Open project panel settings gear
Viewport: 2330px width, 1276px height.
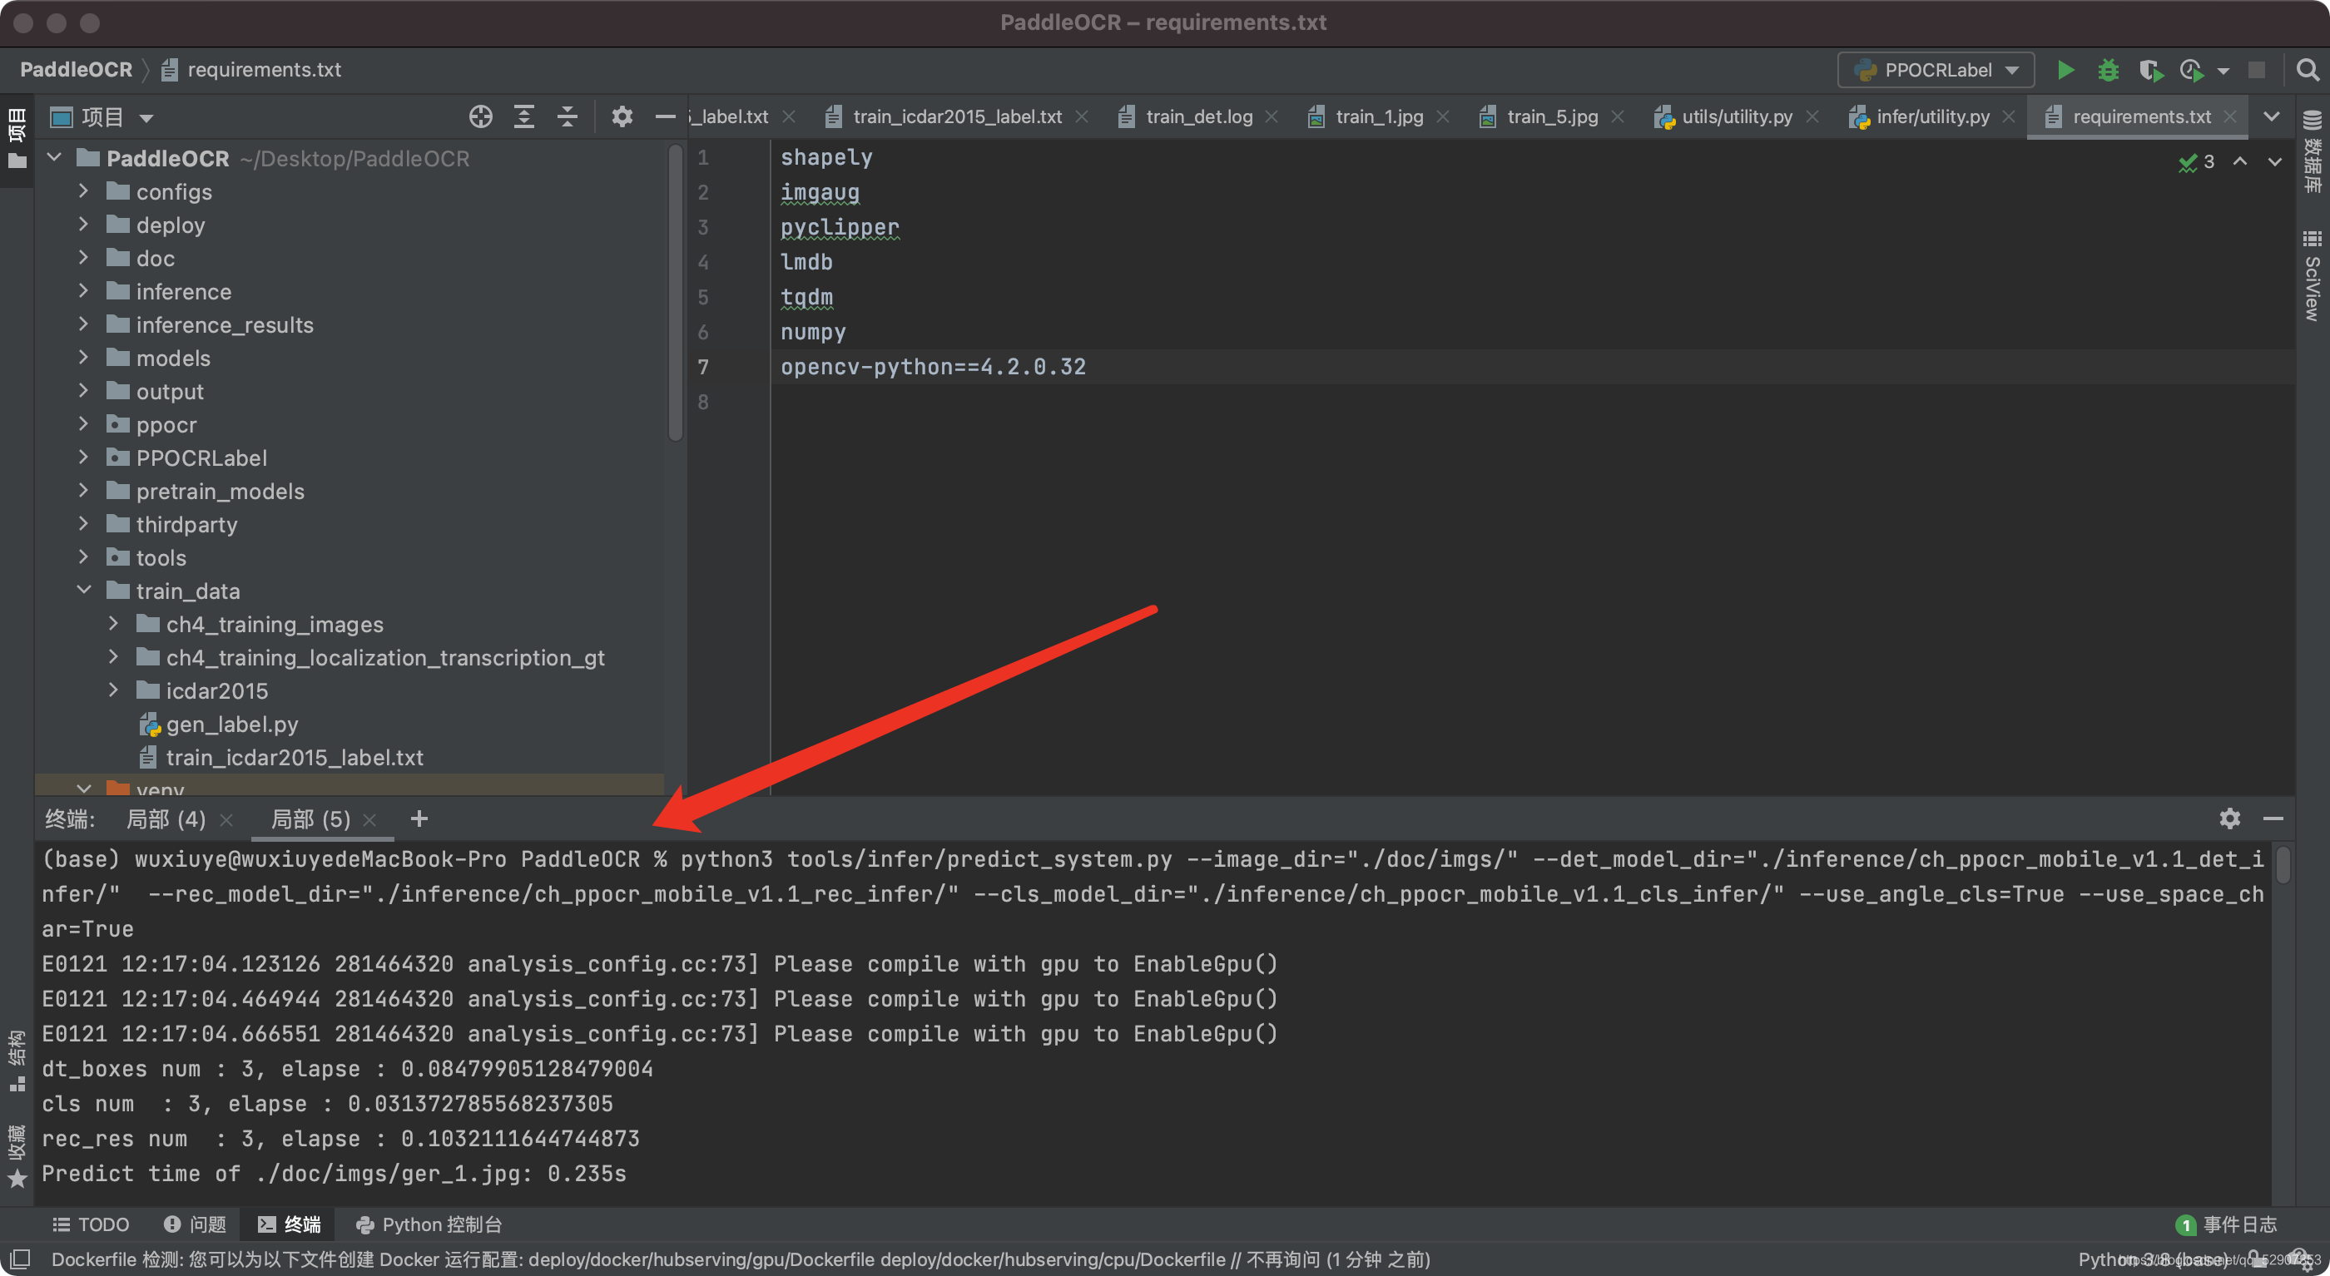pyautogui.click(x=622, y=116)
